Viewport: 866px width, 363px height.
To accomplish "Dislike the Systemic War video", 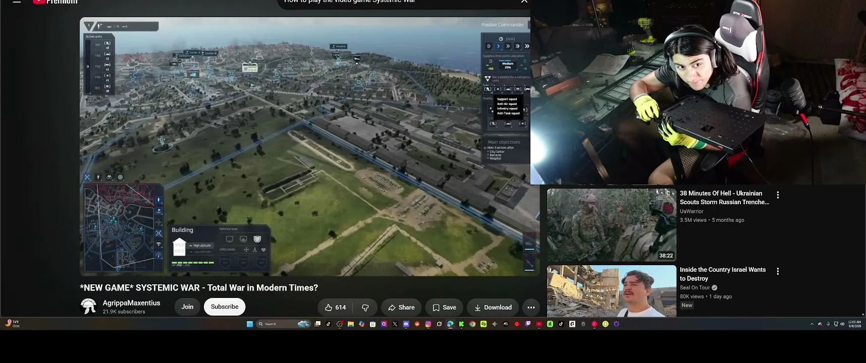I will pos(365,308).
